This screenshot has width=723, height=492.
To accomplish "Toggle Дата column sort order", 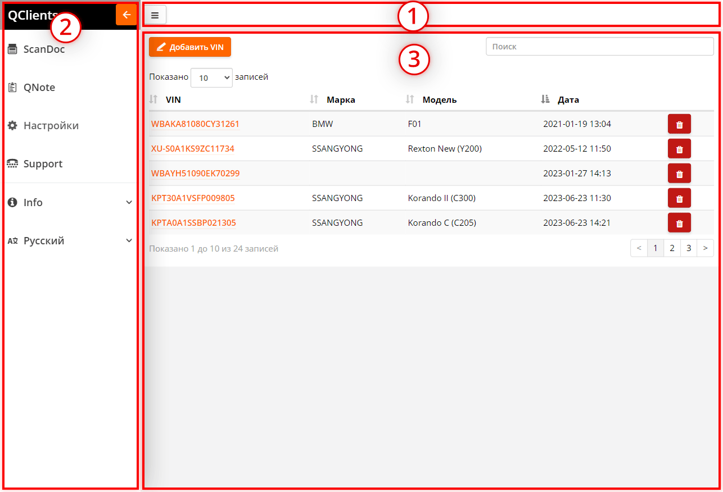I will click(x=544, y=99).
